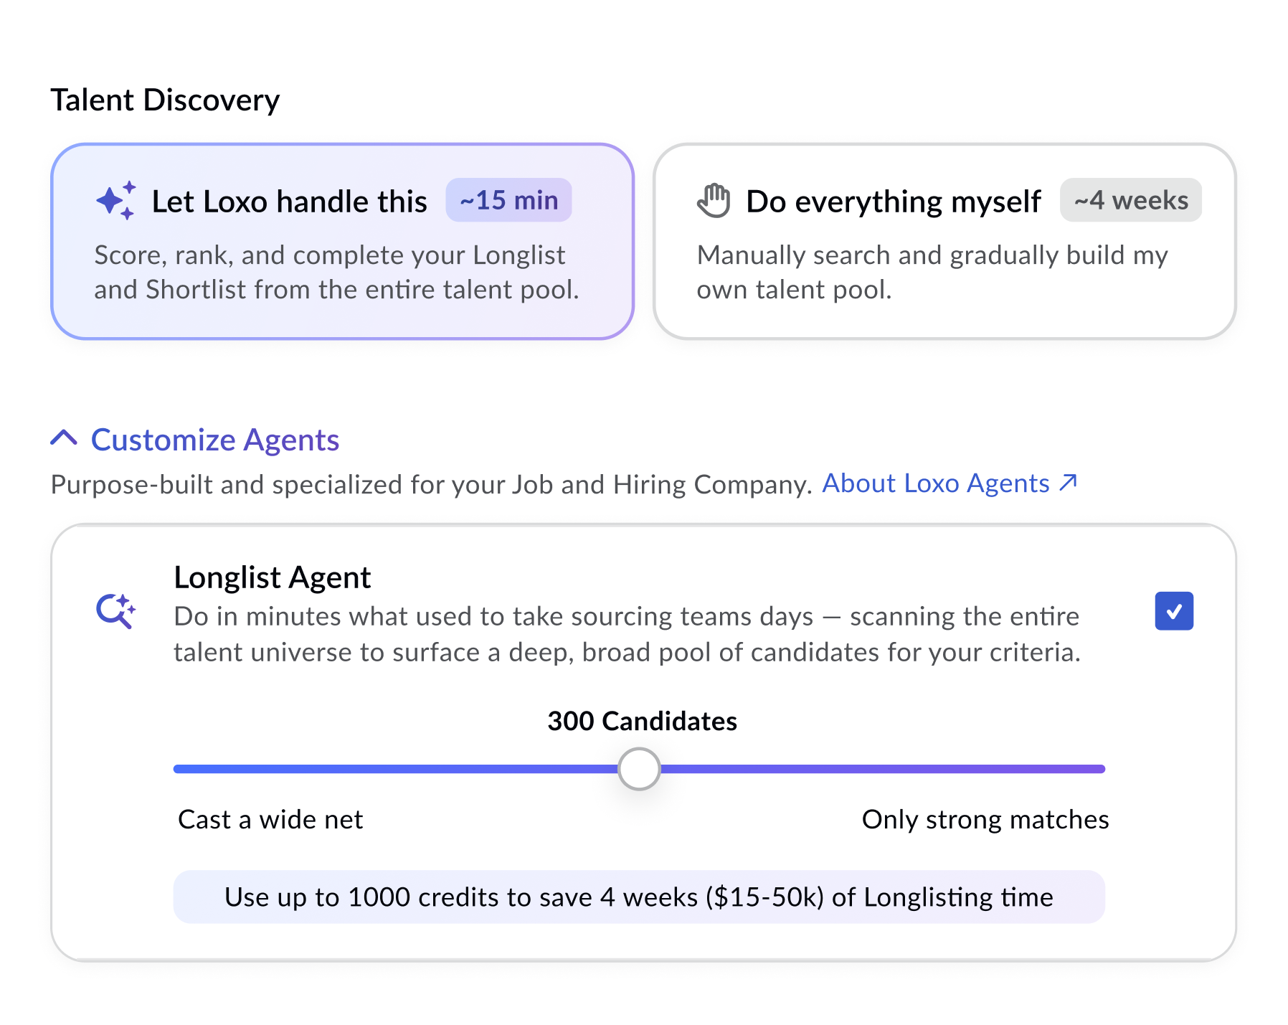Uncheck the Longlist Agent checkbox

[x=1174, y=611]
